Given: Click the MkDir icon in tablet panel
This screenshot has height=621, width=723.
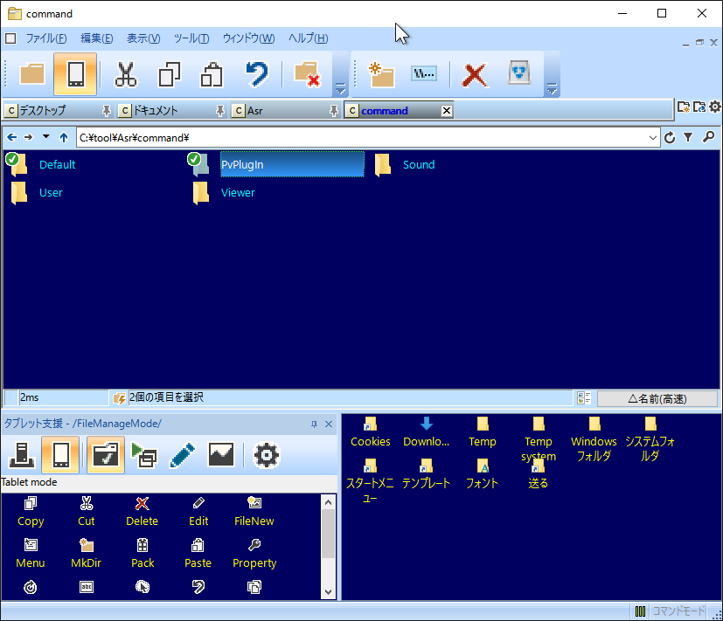Looking at the screenshot, I should tap(86, 553).
